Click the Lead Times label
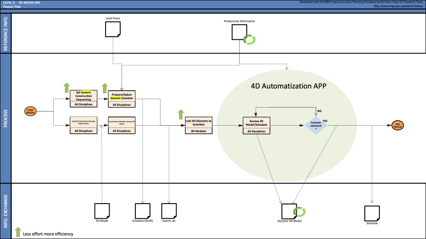 113,18
